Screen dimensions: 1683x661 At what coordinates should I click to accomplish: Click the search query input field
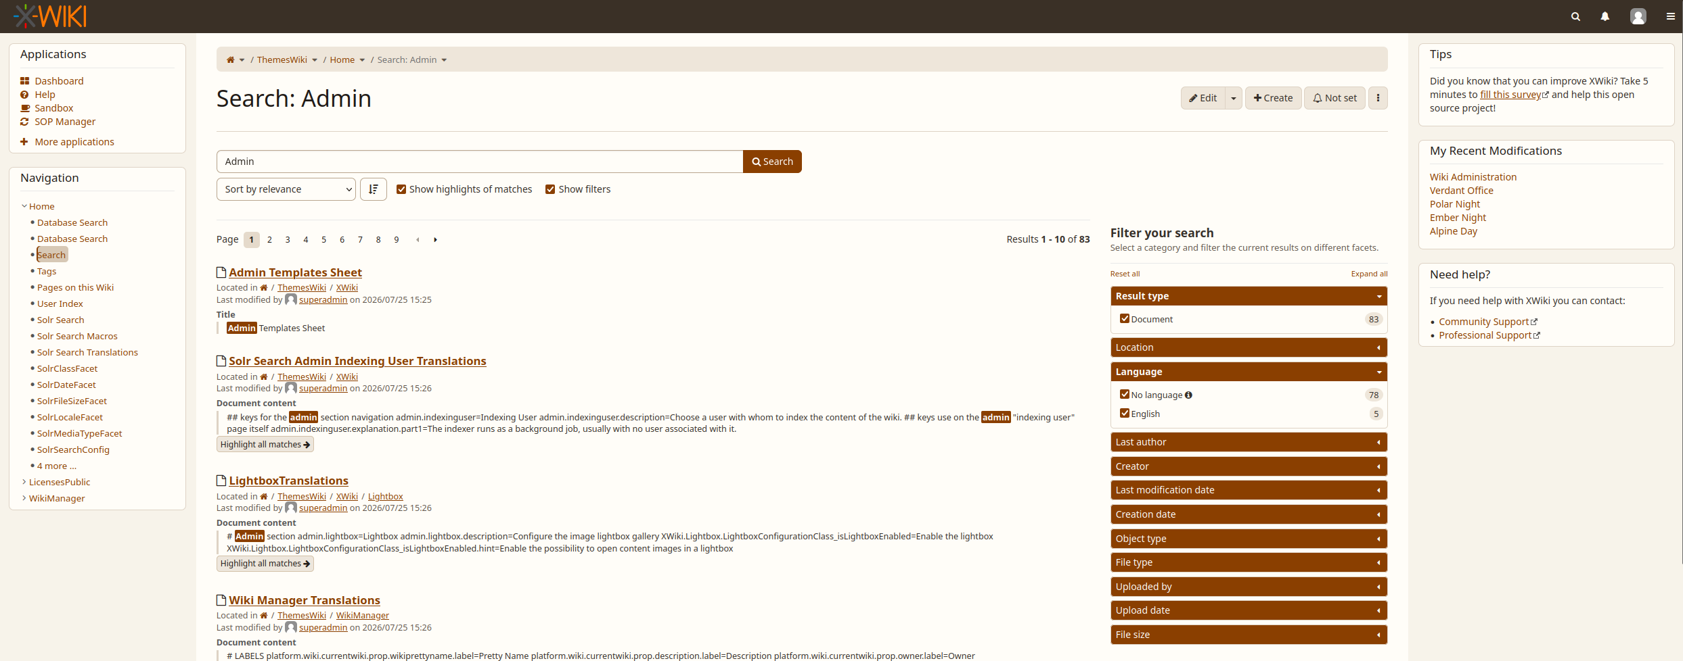click(480, 162)
